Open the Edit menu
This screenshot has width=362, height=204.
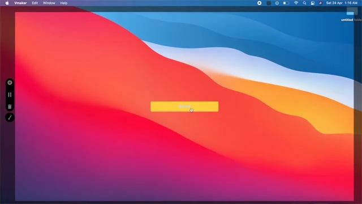35,3
